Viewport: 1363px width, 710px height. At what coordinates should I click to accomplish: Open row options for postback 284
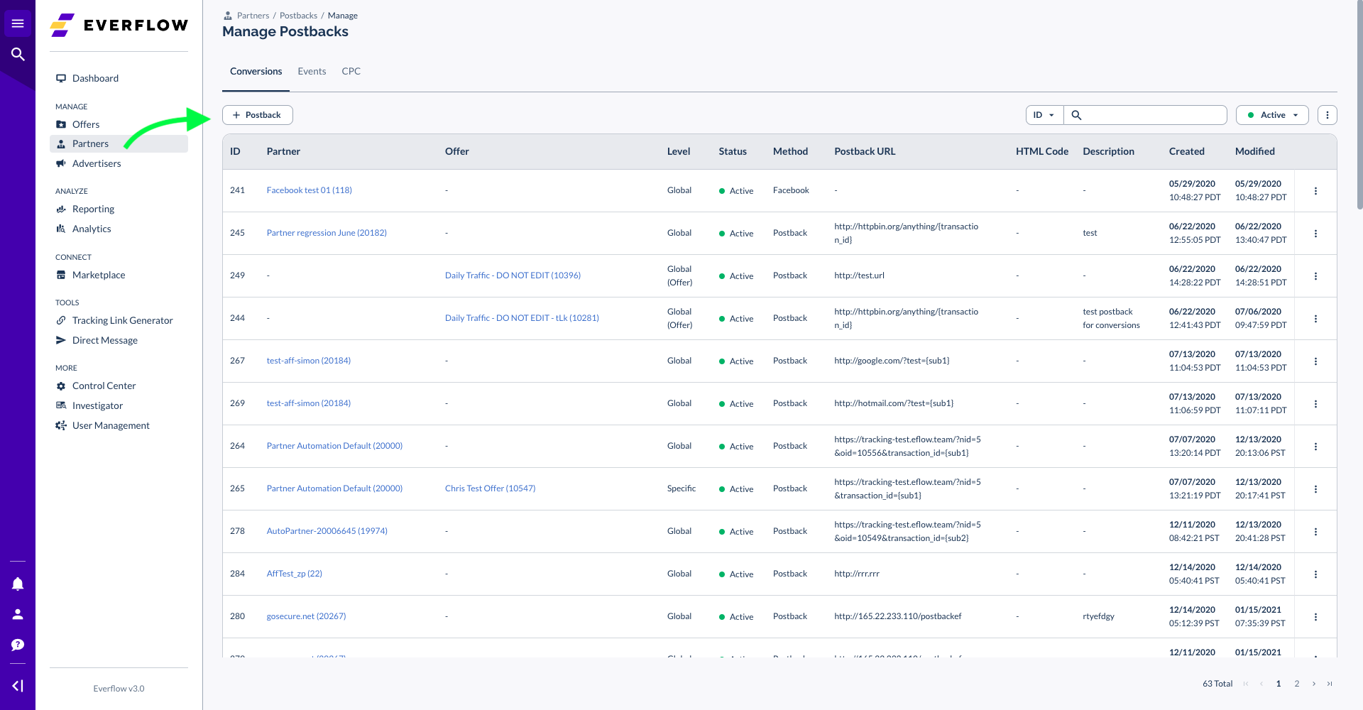pyautogui.click(x=1315, y=574)
